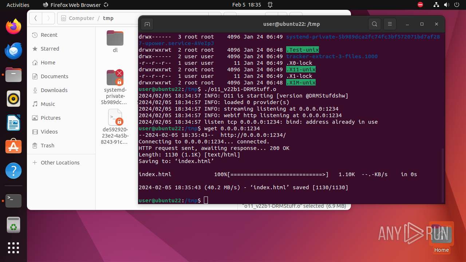Go to Home in Files sidebar
The image size is (466, 262).
point(61,63)
